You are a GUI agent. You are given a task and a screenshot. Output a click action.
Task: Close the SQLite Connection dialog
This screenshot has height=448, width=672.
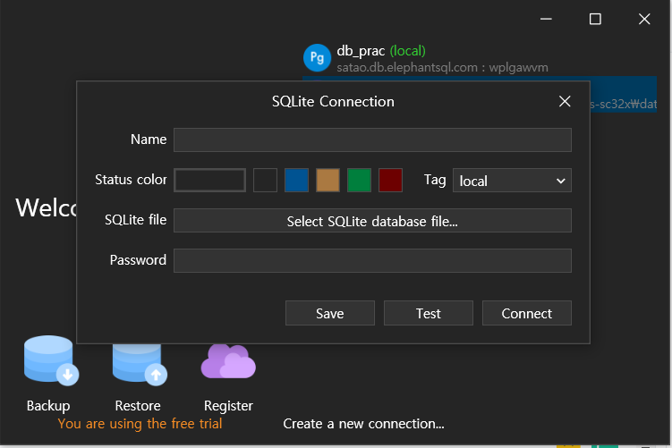tap(565, 102)
